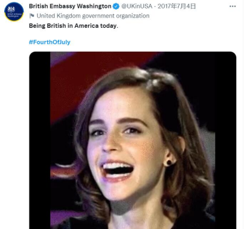244x229 pixels.
Task: Open the embedded GIF of the laughing woman
Action: [x=133, y=140]
